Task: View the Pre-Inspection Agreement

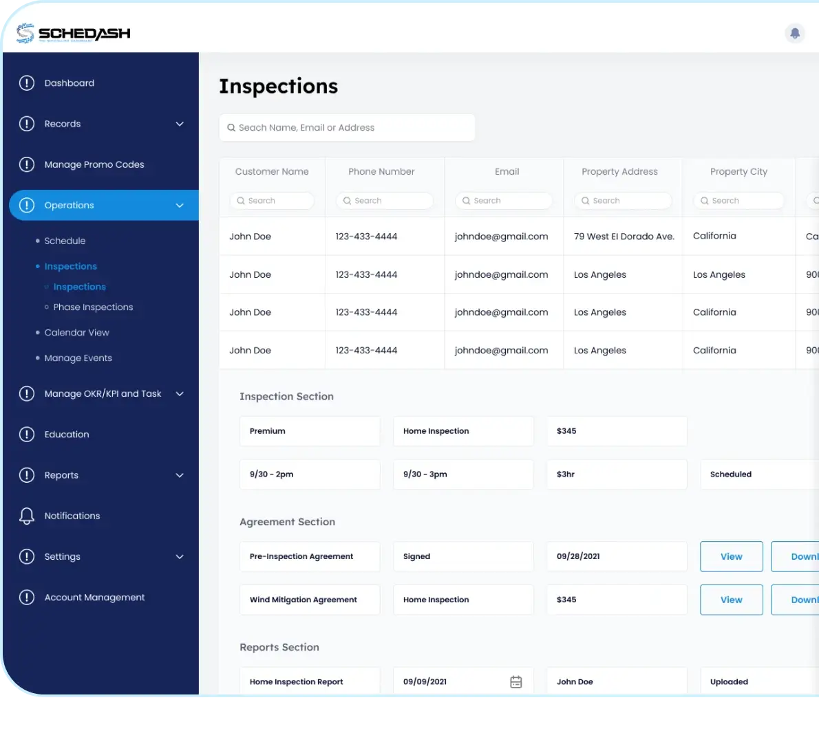Action: [x=731, y=556]
